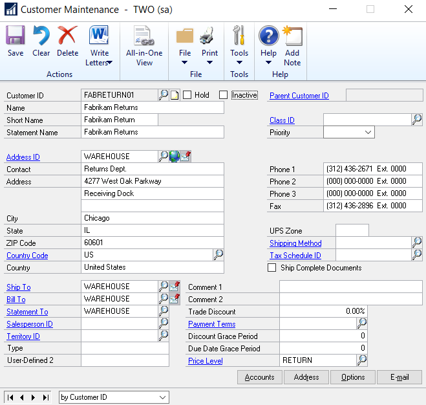
Task: Expand the File menu arrow
Action: 184,63
